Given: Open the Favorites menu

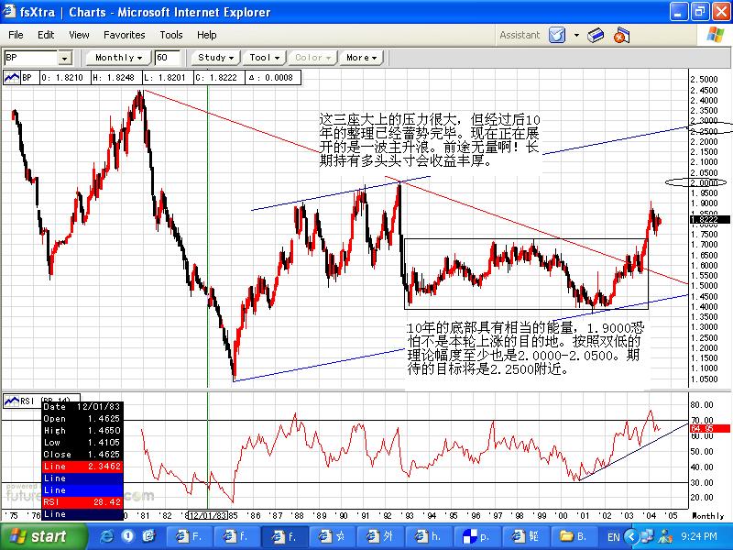Looking at the screenshot, I should 124,35.
